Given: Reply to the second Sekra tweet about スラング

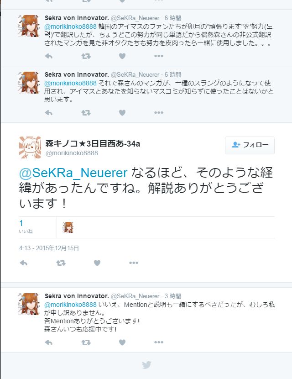Looking at the screenshot, I should (49, 113).
